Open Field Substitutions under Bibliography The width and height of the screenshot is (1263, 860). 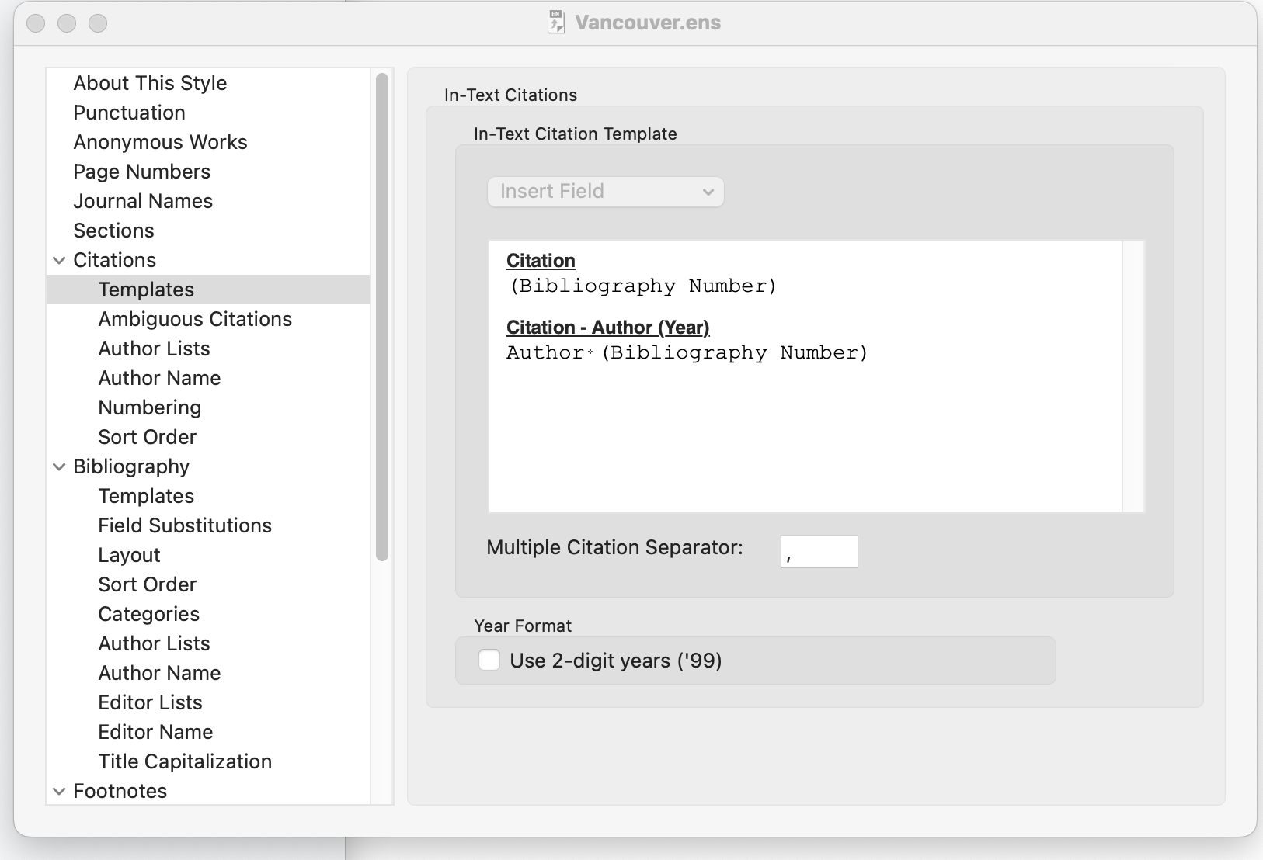pyautogui.click(x=185, y=525)
